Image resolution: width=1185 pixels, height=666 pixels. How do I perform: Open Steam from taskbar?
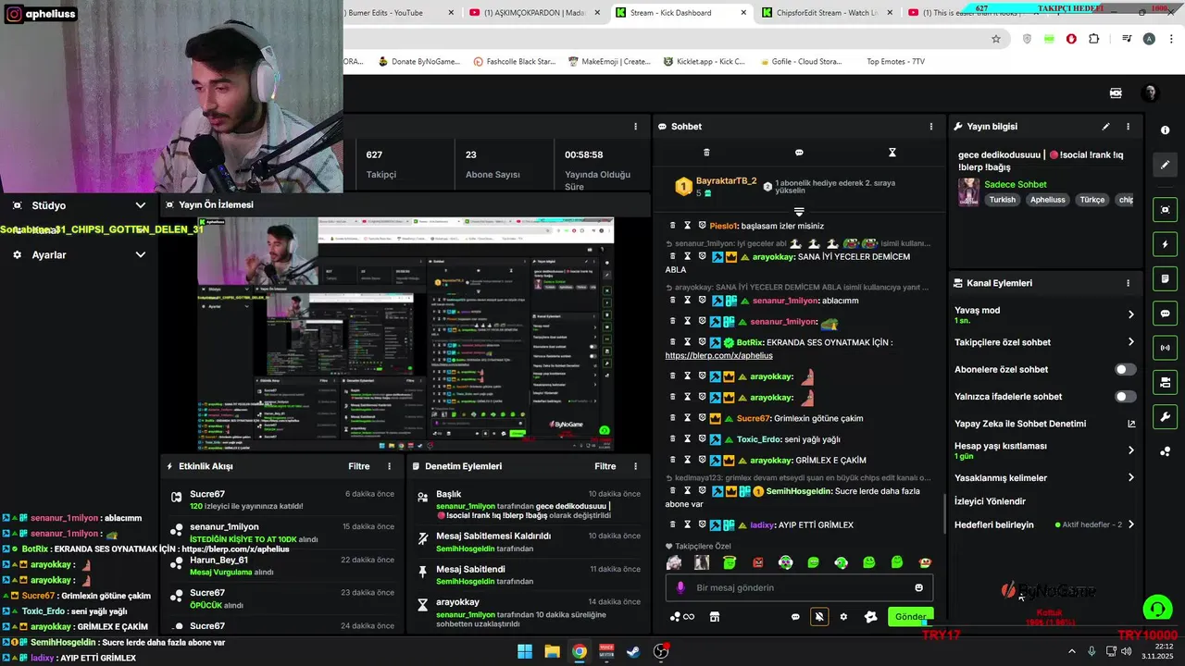click(x=633, y=651)
